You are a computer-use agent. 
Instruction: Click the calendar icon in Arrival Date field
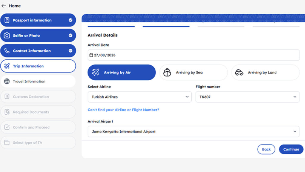coord(91,55)
